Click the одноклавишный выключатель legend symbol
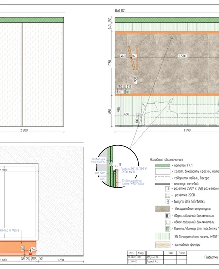This screenshot has width=219, height=269. tap(168, 222)
